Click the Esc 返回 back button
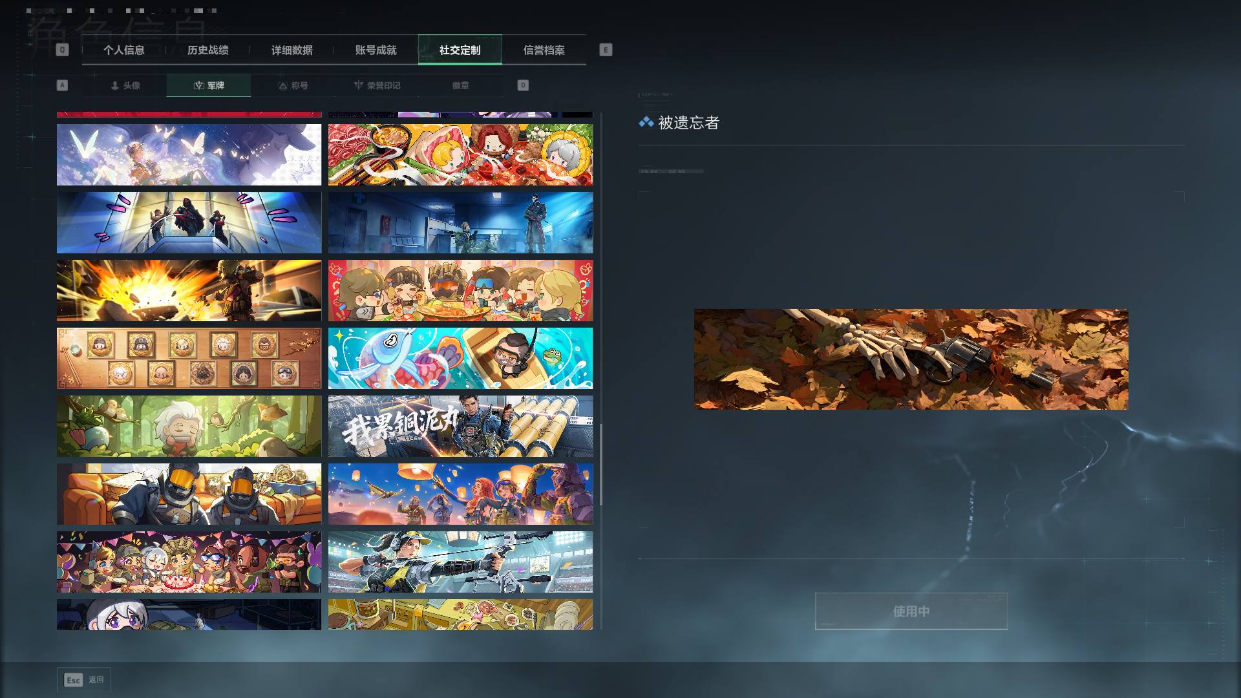The width and height of the screenshot is (1241, 698). tap(83, 680)
